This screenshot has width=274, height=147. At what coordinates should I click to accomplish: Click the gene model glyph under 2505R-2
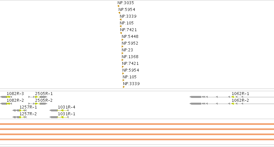(x=38, y=104)
